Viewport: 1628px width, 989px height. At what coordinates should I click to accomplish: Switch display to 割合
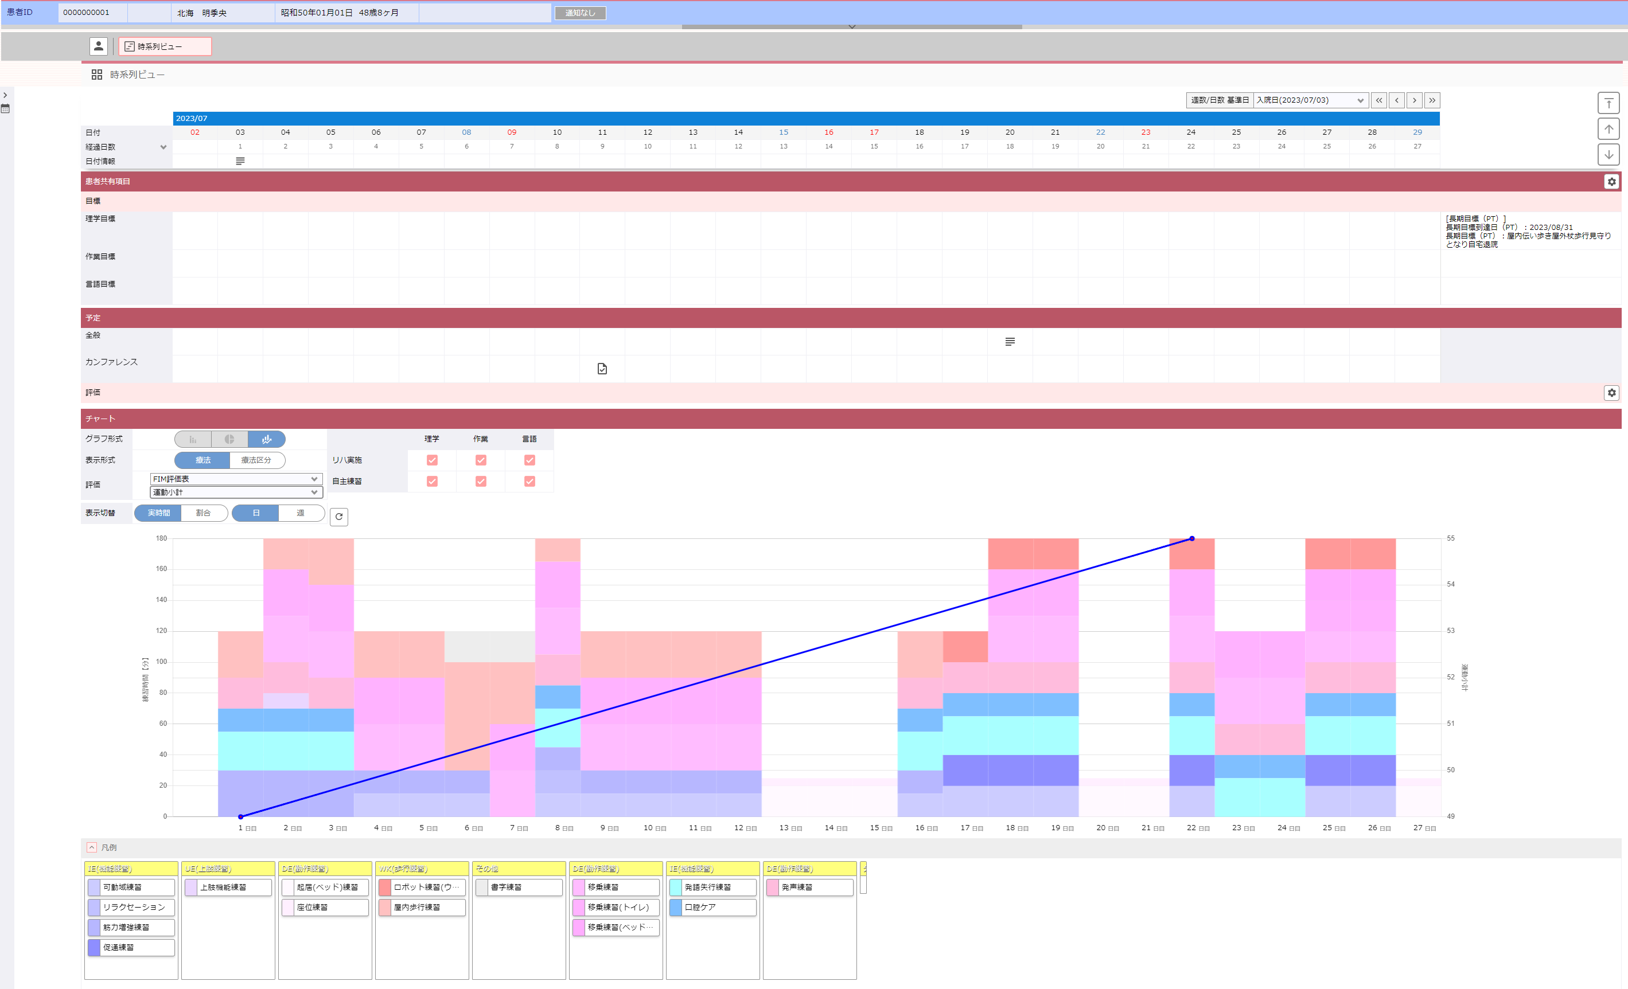pyautogui.click(x=204, y=513)
